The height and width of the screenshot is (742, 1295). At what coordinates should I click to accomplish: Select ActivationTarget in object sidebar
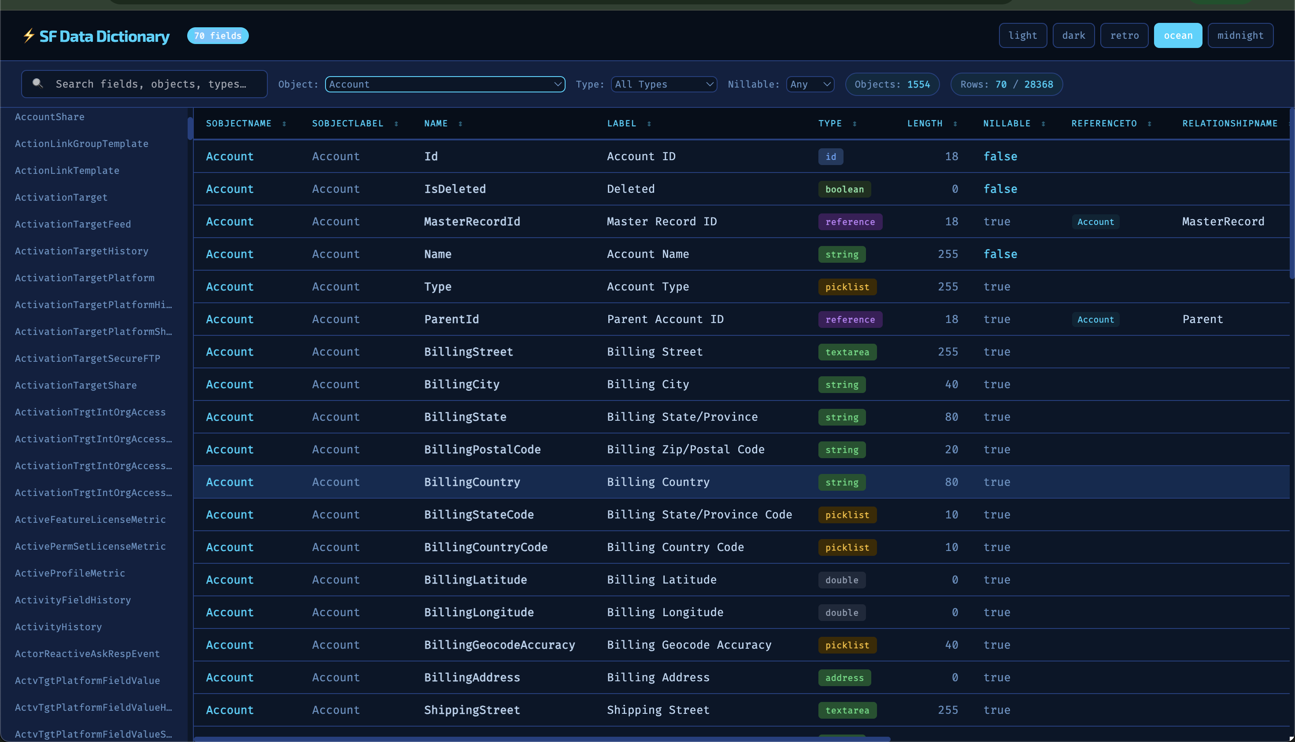(x=61, y=197)
